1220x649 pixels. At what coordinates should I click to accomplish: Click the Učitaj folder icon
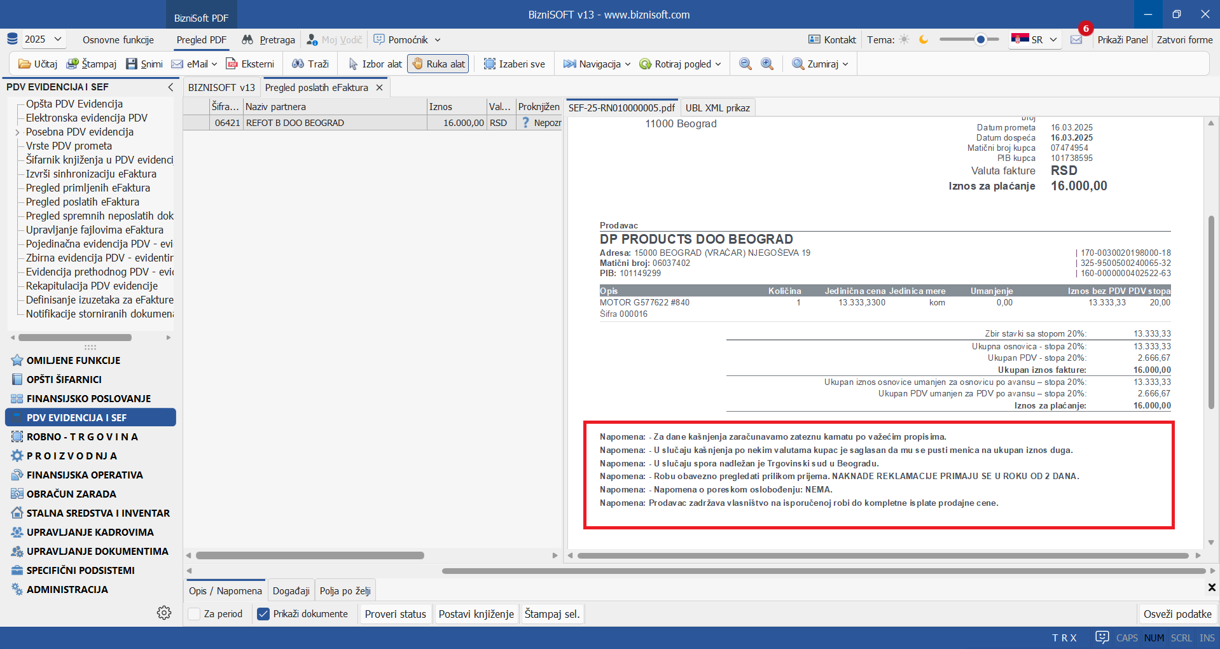click(x=25, y=64)
